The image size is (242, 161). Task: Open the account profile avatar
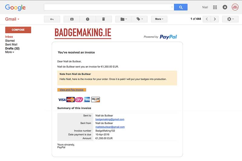pos(235,7)
